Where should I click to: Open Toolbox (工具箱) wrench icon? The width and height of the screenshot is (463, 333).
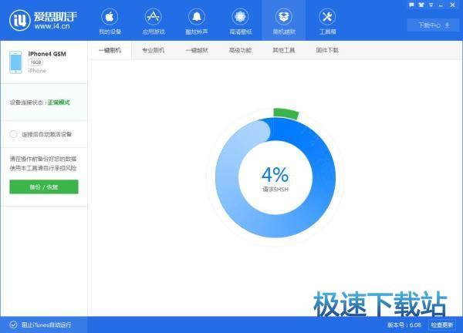coord(327,22)
